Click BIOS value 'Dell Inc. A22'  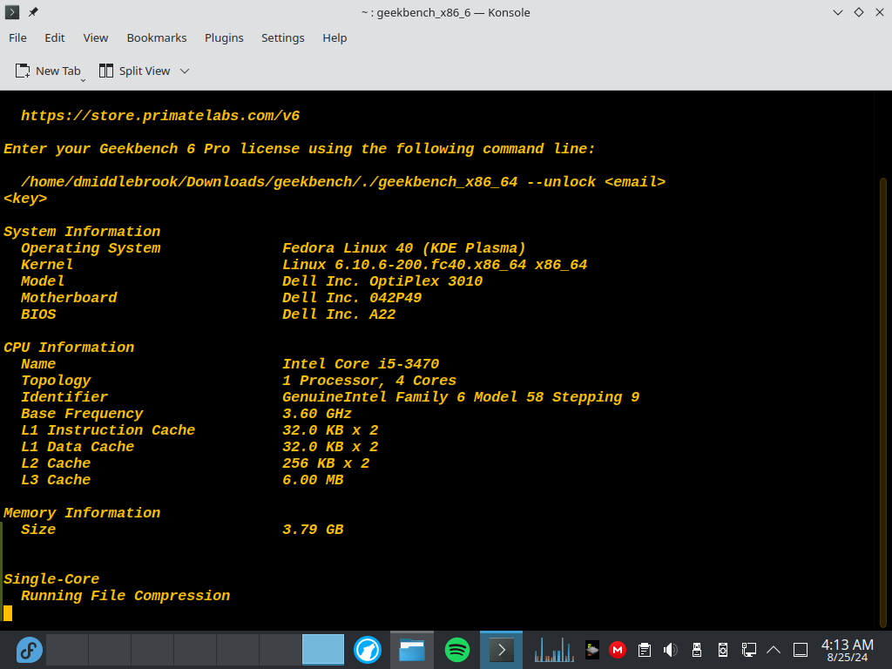click(x=339, y=314)
